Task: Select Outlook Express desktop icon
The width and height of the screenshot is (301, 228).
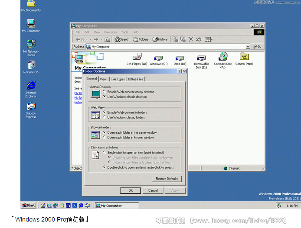Action: click(x=31, y=110)
